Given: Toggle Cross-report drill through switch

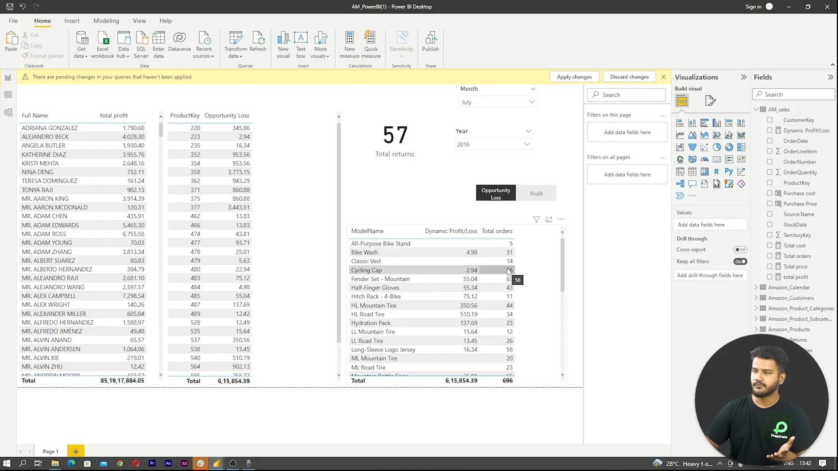Looking at the screenshot, I should (x=740, y=250).
